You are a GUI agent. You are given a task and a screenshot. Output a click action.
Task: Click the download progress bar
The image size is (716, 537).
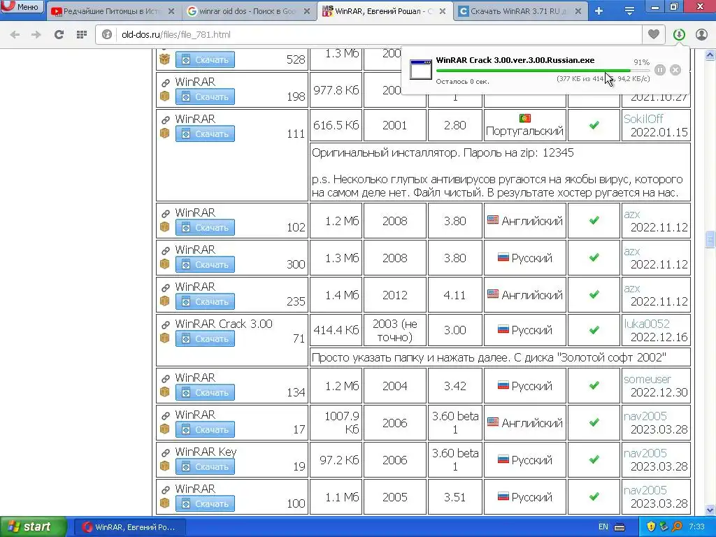point(542,71)
